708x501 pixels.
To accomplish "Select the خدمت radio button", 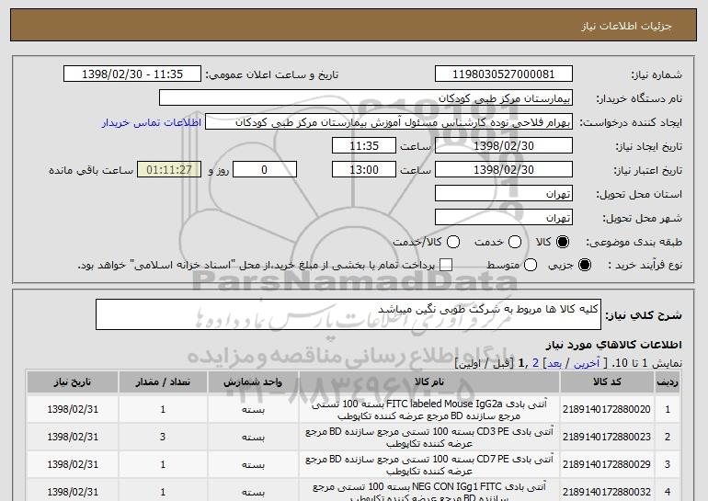I will click(x=515, y=242).
